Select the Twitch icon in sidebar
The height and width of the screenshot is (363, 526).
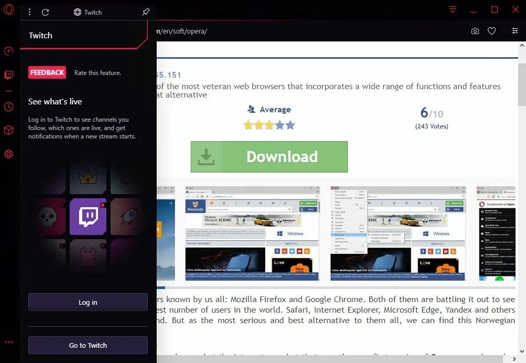tap(9, 74)
